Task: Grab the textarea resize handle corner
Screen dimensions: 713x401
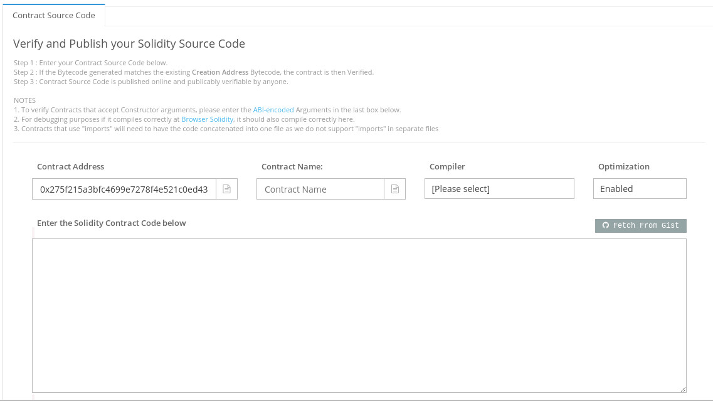Action: pos(683,389)
